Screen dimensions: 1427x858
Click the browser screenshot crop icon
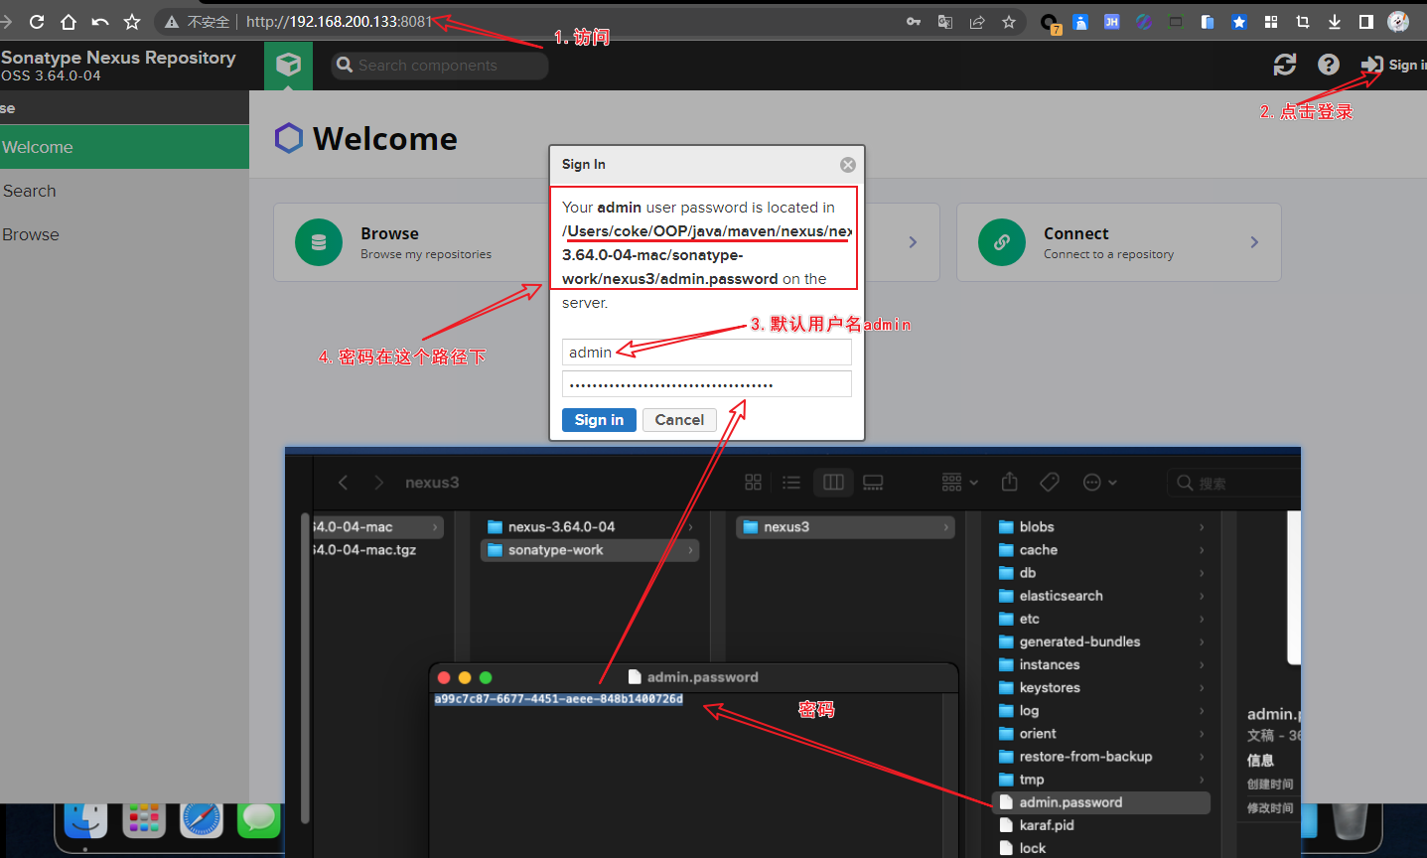[1303, 22]
